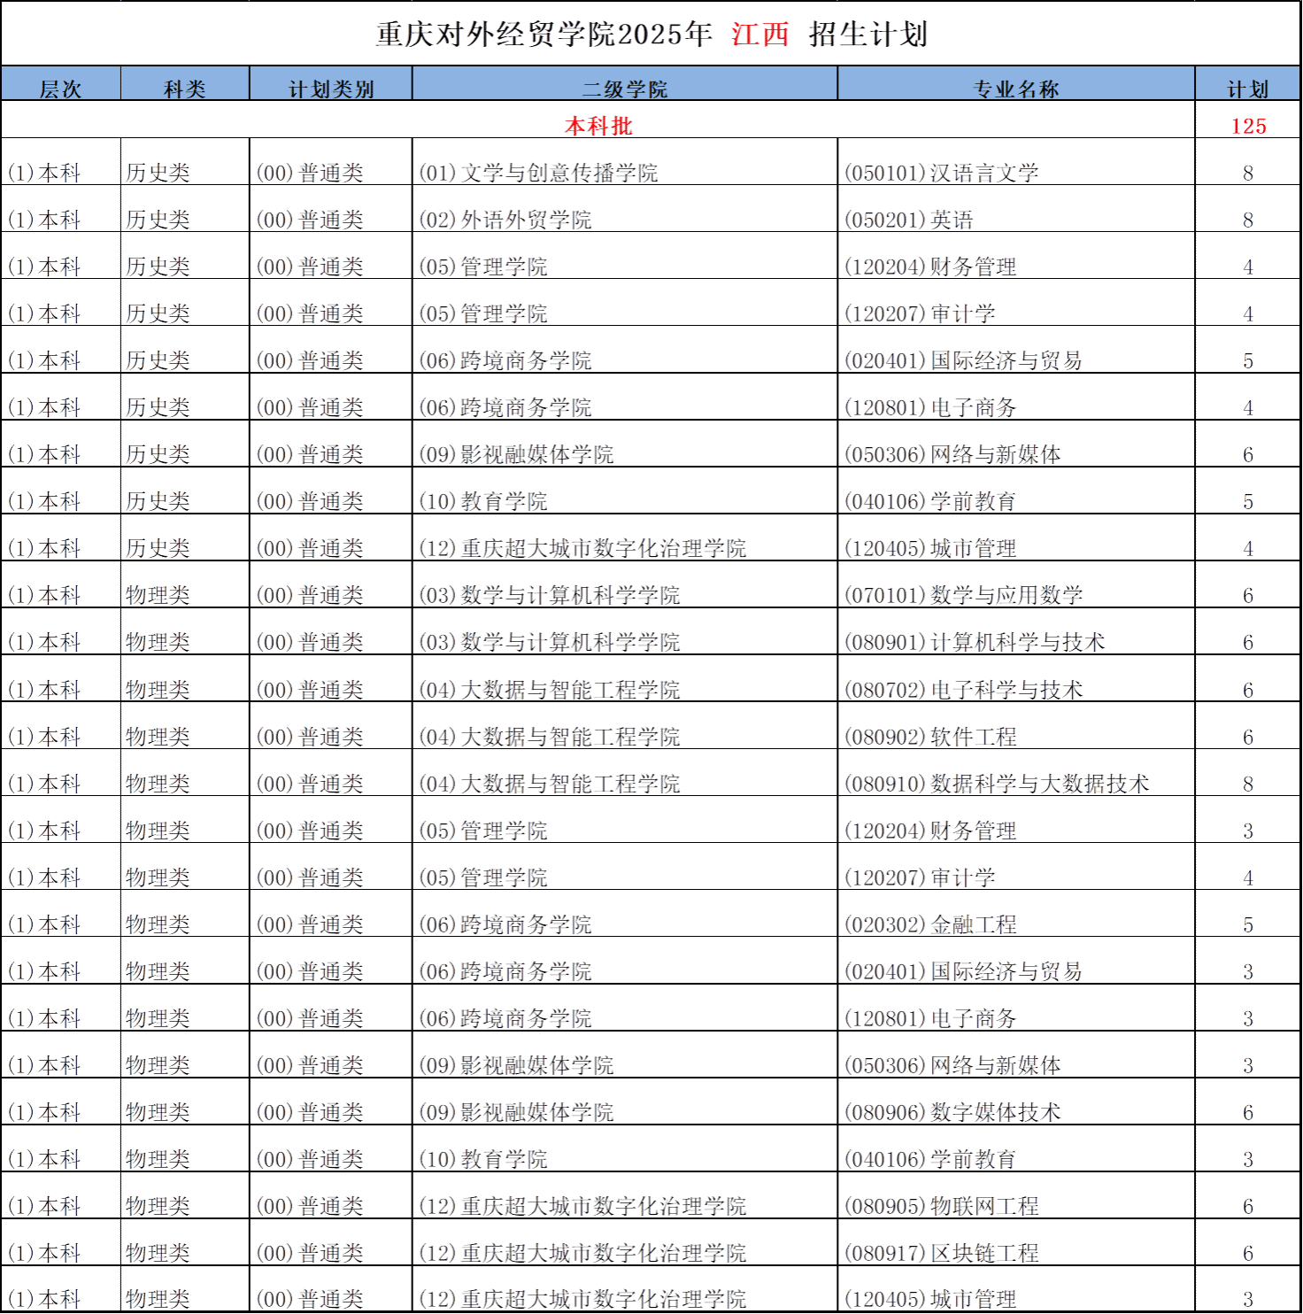The height and width of the screenshot is (1314, 1303).
Task: Click the 层次 column header
Action: pyautogui.click(x=60, y=89)
